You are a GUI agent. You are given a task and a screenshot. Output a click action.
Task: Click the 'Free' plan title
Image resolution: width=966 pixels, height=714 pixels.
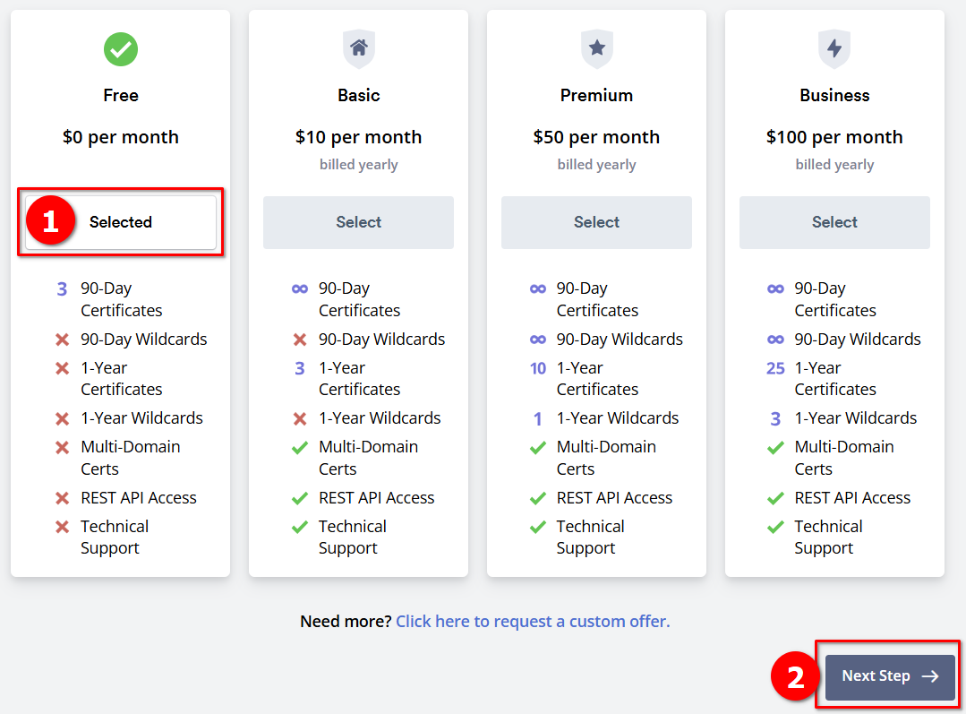click(121, 96)
